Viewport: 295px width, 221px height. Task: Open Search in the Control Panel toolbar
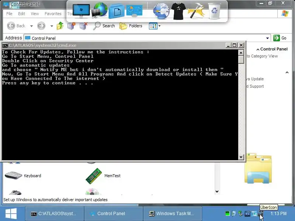[104, 26]
